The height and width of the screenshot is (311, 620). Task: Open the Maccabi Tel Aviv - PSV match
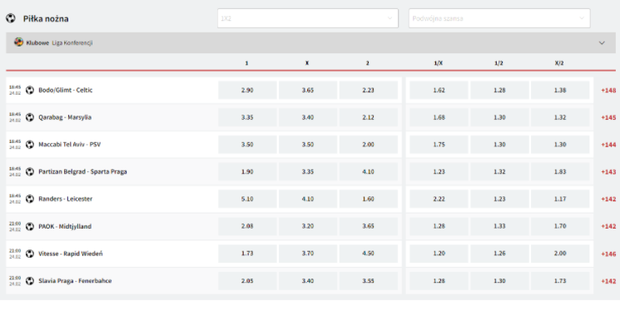click(x=70, y=145)
